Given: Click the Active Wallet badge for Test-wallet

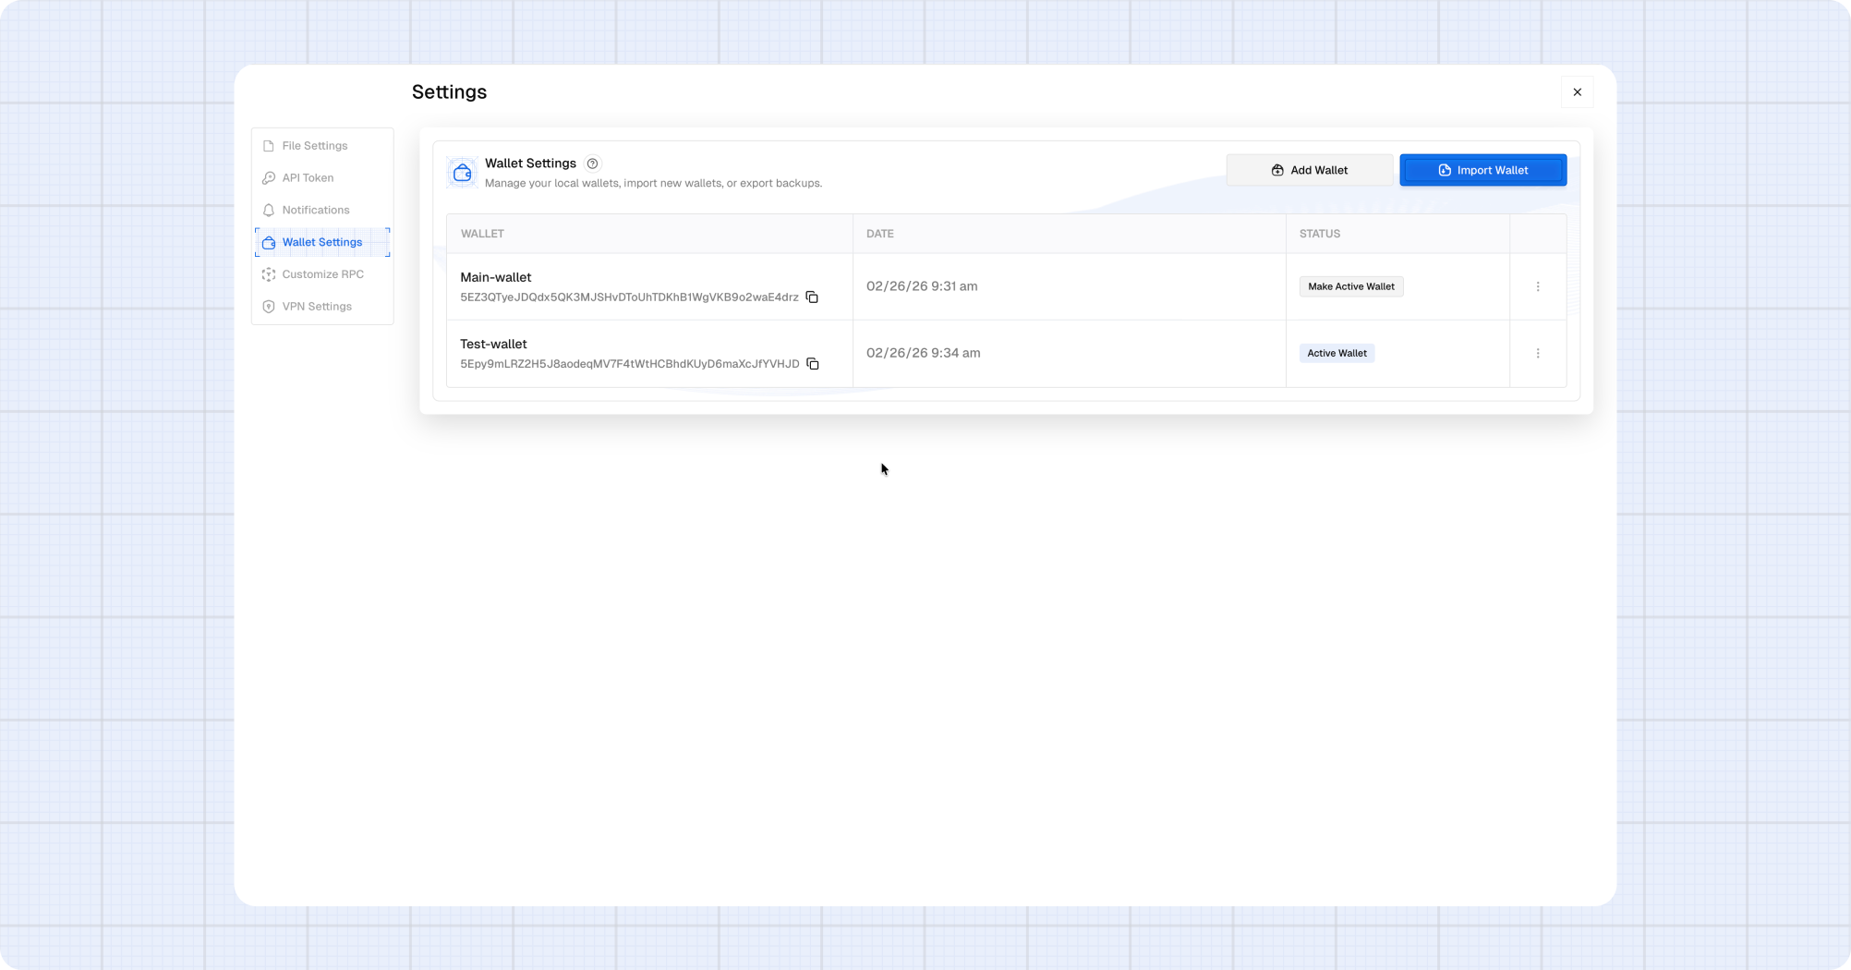Looking at the screenshot, I should pos(1337,353).
